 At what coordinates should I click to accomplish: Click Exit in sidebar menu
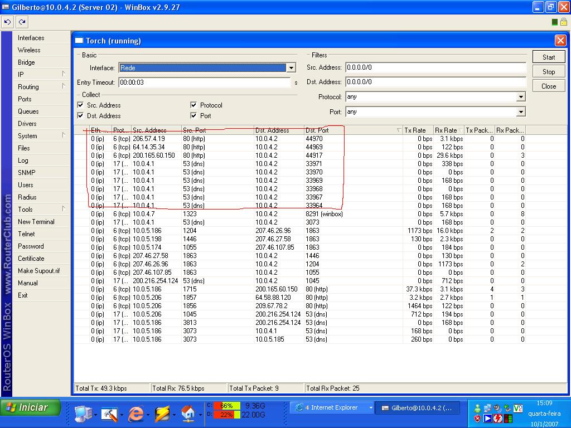(41, 295)
